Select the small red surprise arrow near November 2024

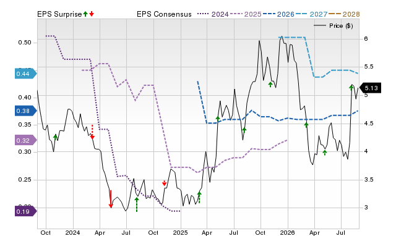pos(165,183)
